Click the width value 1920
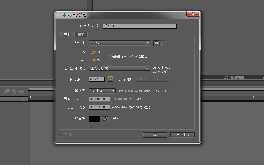Screen dimensions: 264x165 (x=92, y=52)
